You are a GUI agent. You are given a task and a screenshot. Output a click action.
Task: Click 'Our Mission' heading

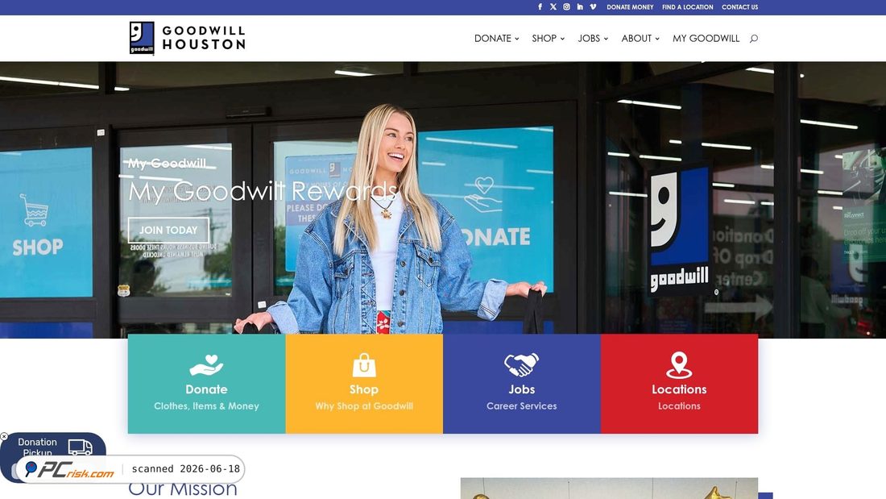[x=183, y=489]
